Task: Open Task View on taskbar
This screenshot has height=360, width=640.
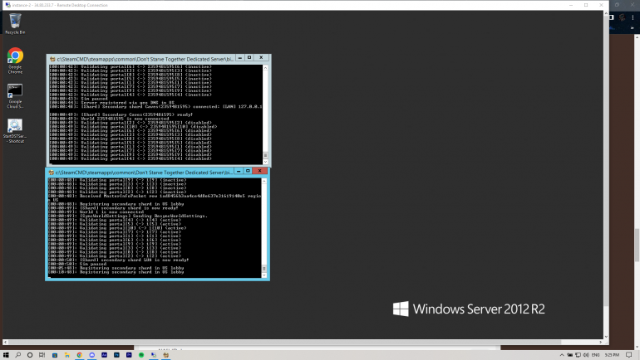Action: click(x=42, y=355)
